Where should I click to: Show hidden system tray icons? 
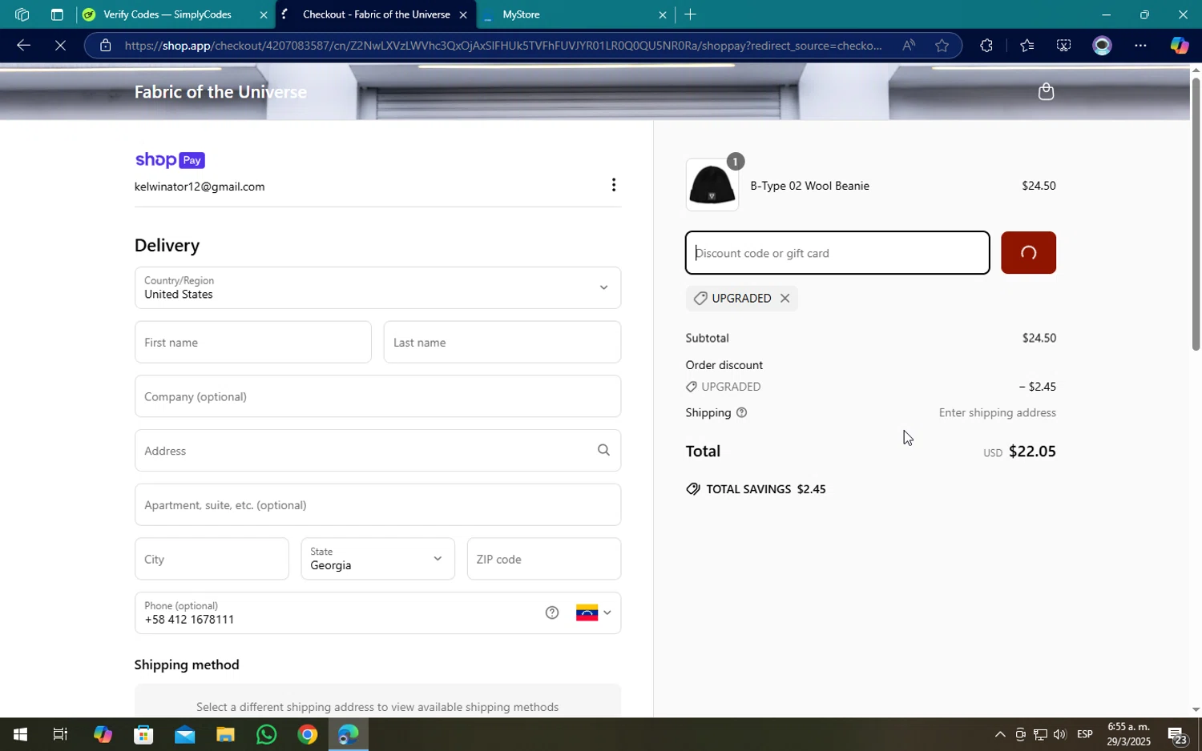click(999, 734)
